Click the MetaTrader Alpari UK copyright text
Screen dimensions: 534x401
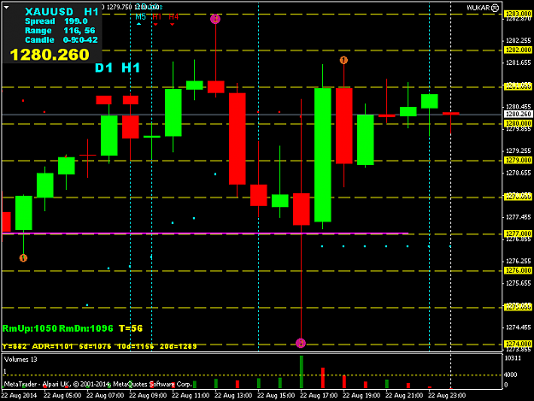(97, 384)
